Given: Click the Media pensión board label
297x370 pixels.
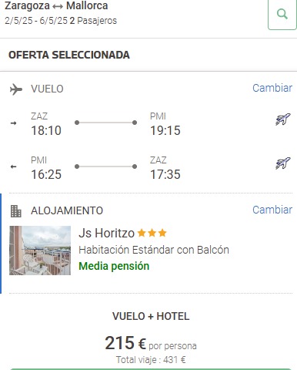Looking at the screenshot, I should pos(114,266).
